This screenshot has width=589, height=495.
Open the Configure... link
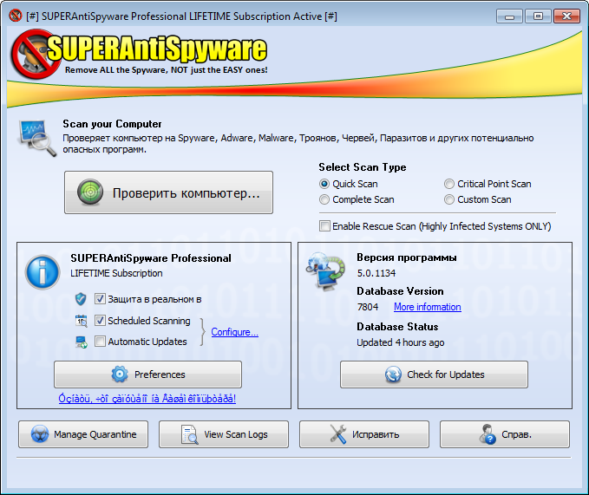[234, 332]
